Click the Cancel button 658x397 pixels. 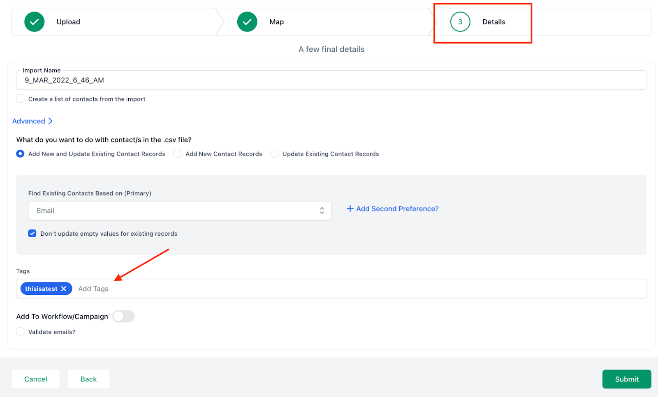click(x=36, y=379)
